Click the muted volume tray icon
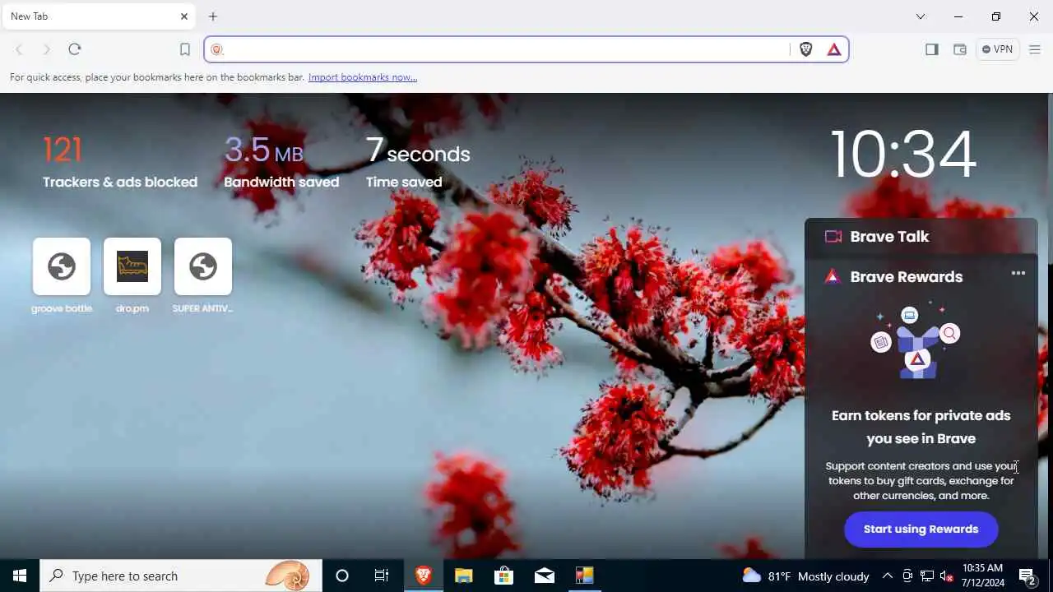Viewport: 1053px width, 592px height. (x=946, y=576)
